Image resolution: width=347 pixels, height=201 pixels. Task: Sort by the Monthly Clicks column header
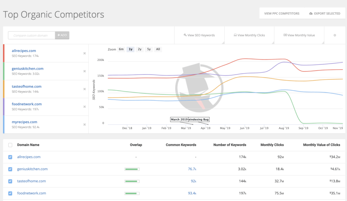coord(272,145)
